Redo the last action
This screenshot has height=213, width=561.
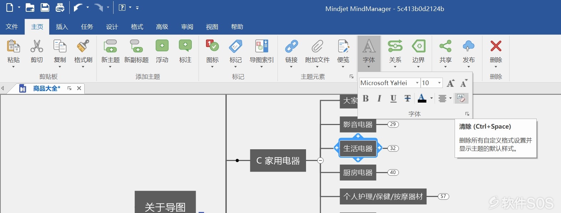(99, 7)
